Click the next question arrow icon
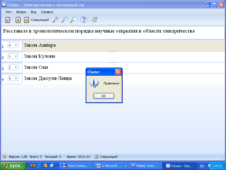This screenshot has height=170, width=226. 27,20
